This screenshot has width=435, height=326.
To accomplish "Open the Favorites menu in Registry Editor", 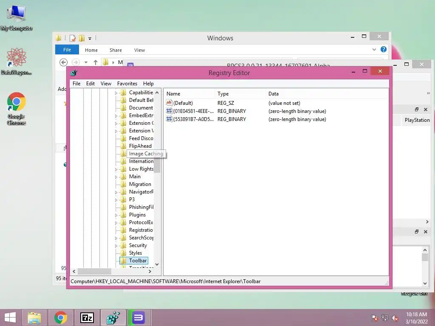I will point(127,84).
